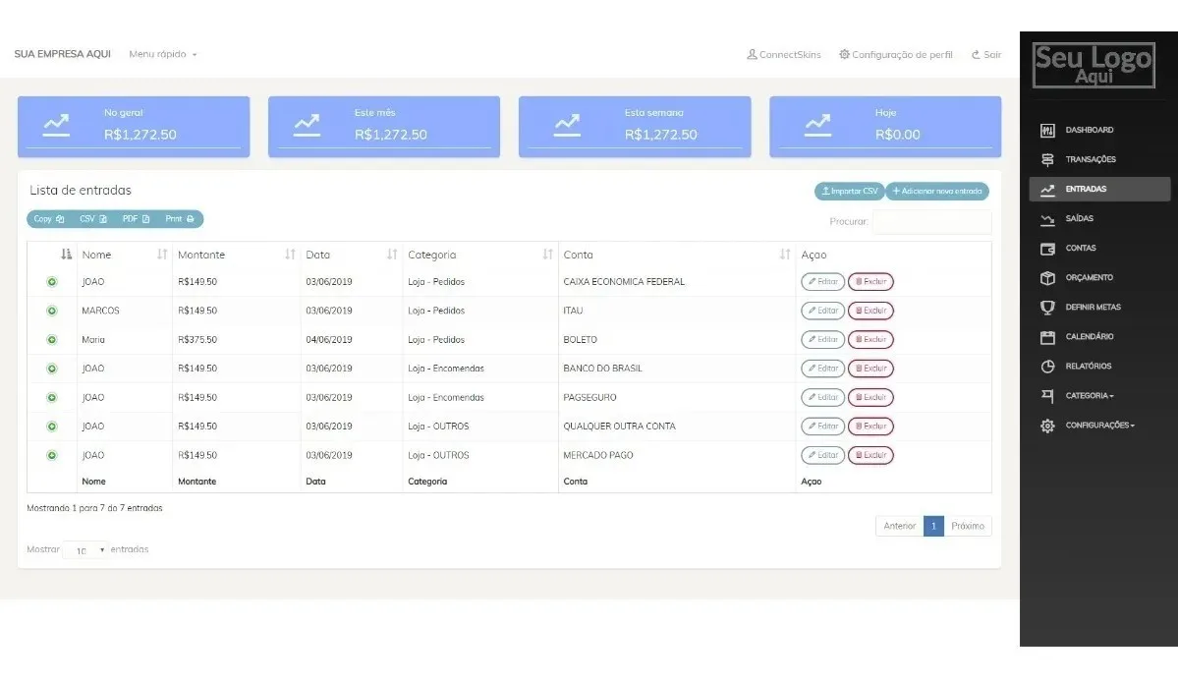Image resolution: width=1178 pixels, height=684 pixels.
Task: Click the Procurar search field
Action: pos(931,222)
